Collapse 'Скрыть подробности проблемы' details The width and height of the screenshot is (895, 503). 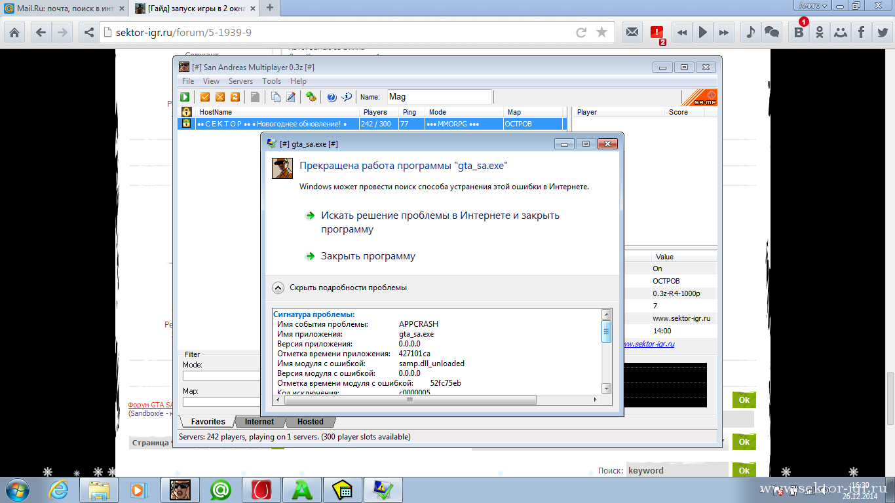pyautogui.click(x=340, y=288)
